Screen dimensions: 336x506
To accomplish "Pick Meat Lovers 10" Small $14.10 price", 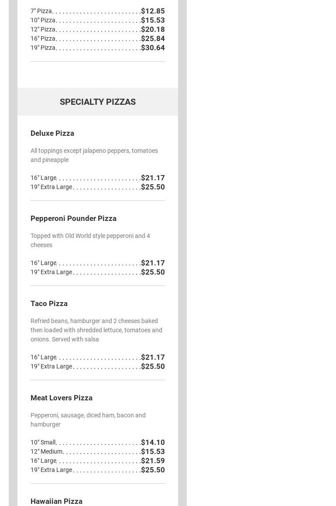I will pyautogui.click(x=153, y=442).
